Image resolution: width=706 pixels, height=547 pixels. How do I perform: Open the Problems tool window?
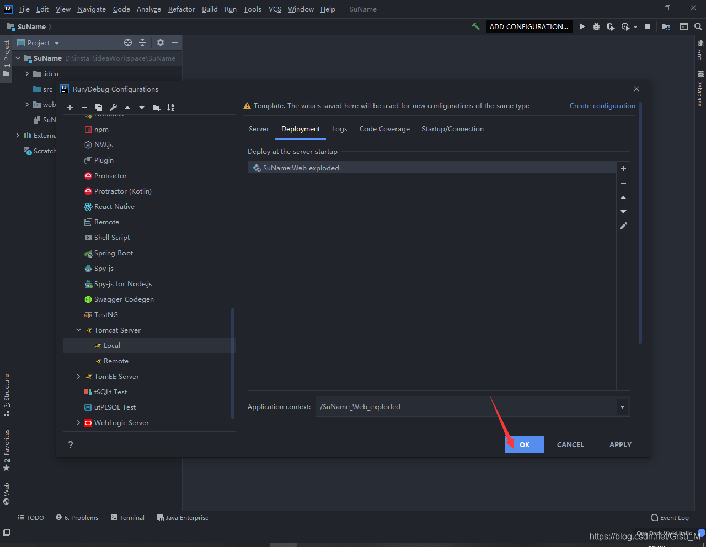pyautogui.click(x=77, y=518)
